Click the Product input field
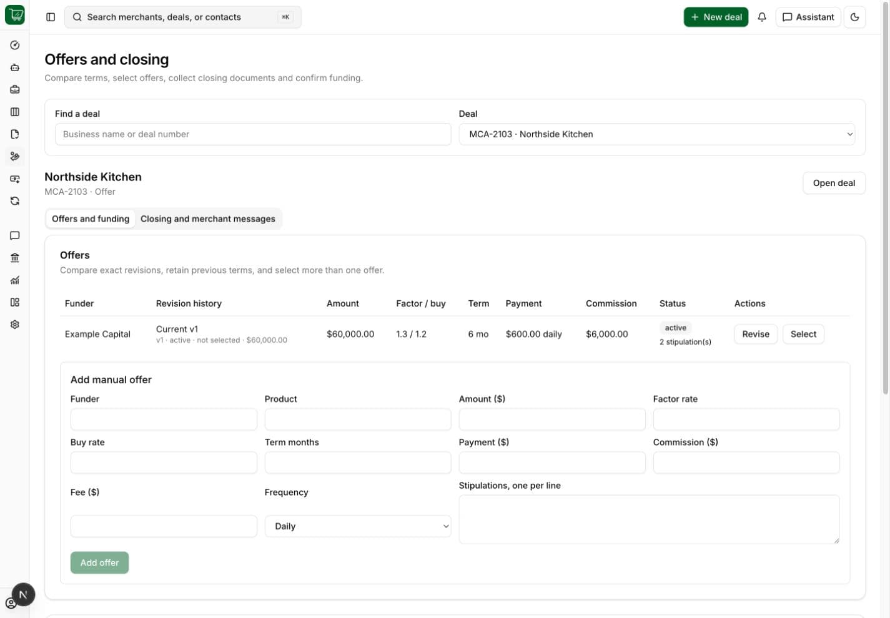This screenshot has width=890, height=618. coord(358,419)
